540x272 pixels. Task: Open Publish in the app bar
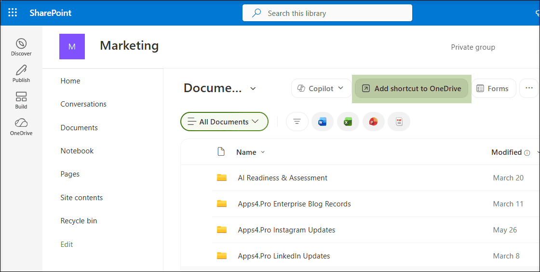(21, 74)
